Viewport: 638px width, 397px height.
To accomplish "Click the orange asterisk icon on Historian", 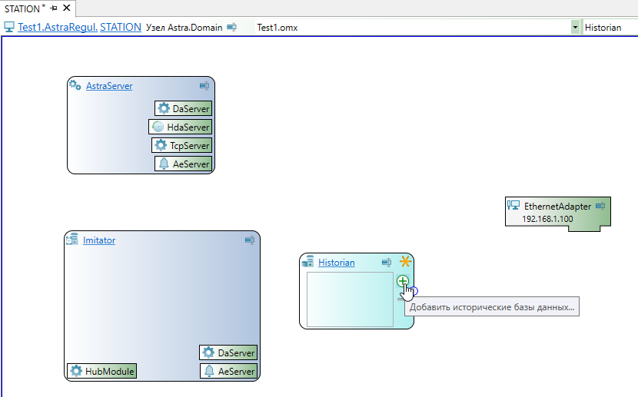I will [405, 263].
